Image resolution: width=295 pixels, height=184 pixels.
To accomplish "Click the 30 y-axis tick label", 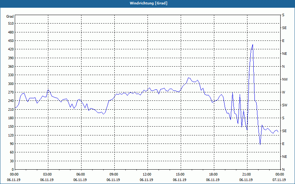I will [12, 161].
